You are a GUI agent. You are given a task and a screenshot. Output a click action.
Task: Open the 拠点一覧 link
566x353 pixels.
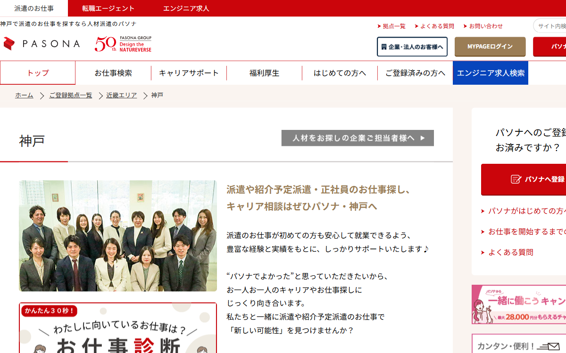point(391,26)
